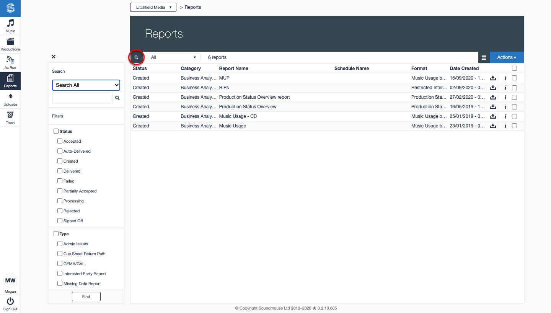Open the Actions dropdown menu
551x313 pixels.
click(507, 57)
